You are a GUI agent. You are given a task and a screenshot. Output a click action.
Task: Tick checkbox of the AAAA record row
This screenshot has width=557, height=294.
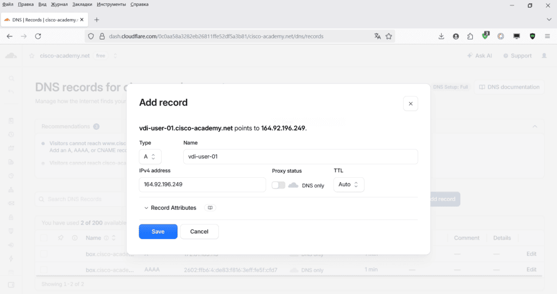[44, 270]
